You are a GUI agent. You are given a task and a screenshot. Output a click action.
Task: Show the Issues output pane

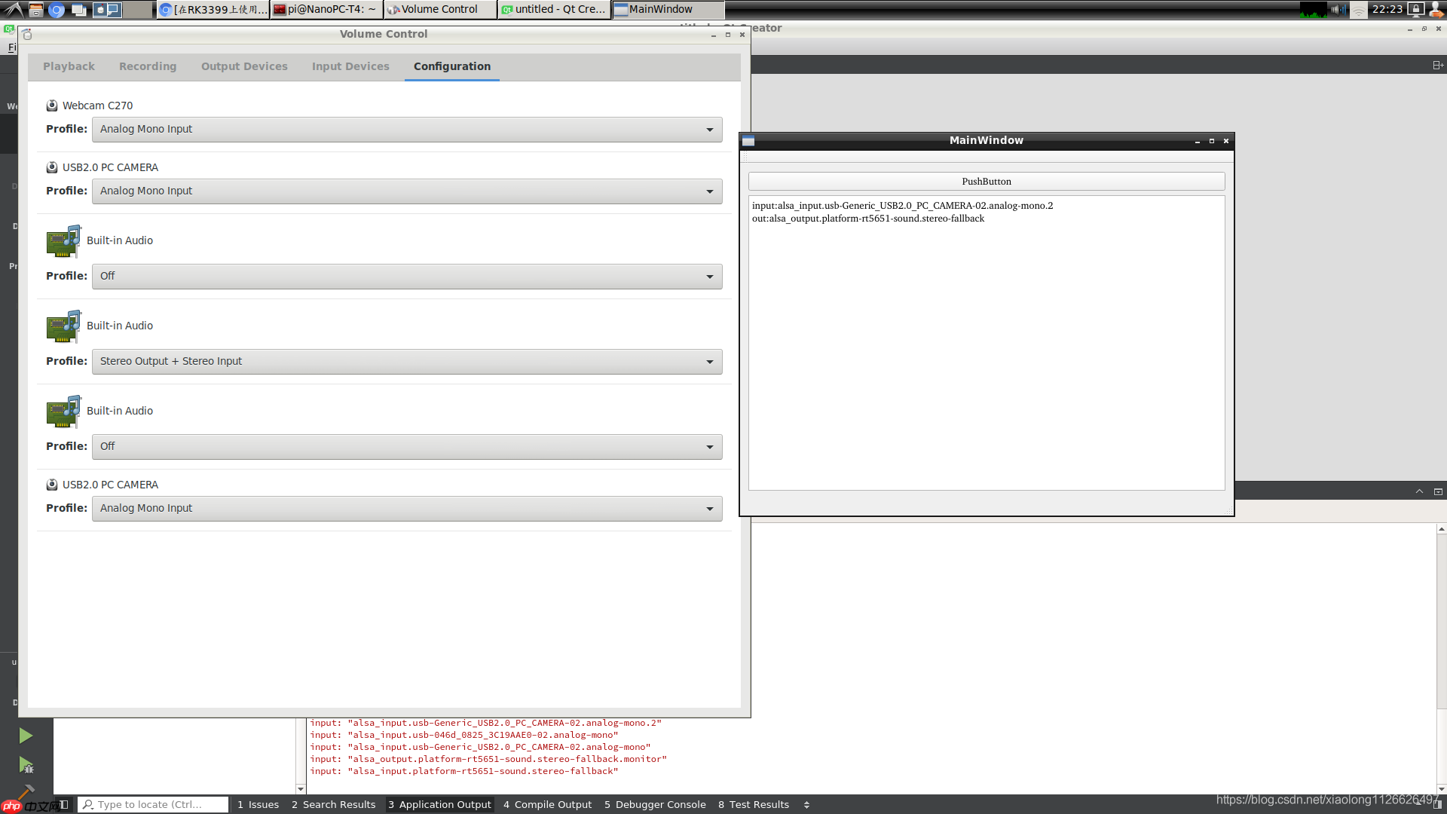[x=258, y=804]
